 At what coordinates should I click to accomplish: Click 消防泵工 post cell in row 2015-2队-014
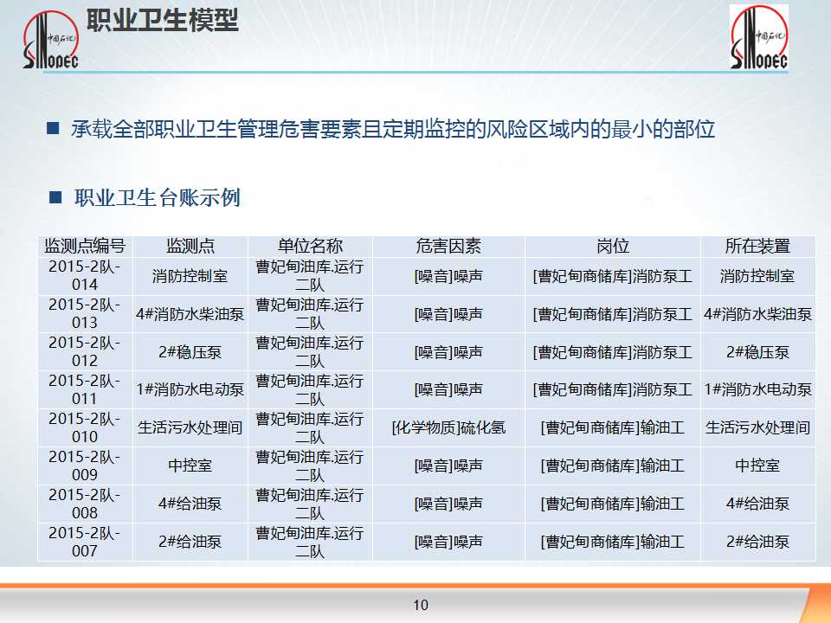pos(613,276)
